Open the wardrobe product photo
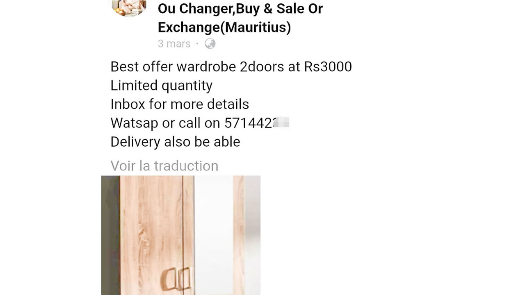This screenshot has width=525, height=295. pos(181,235)
